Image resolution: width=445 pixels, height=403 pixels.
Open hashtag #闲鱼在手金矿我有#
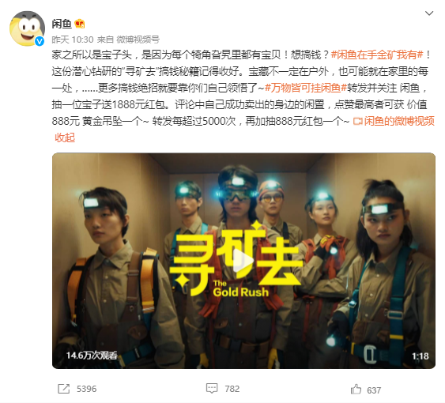[377, 55]
